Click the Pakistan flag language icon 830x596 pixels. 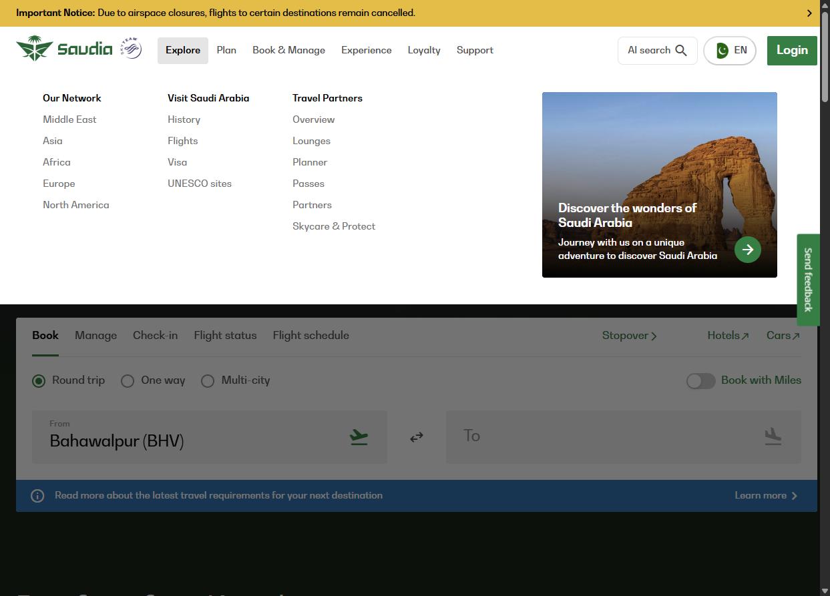tap(722, 51)
